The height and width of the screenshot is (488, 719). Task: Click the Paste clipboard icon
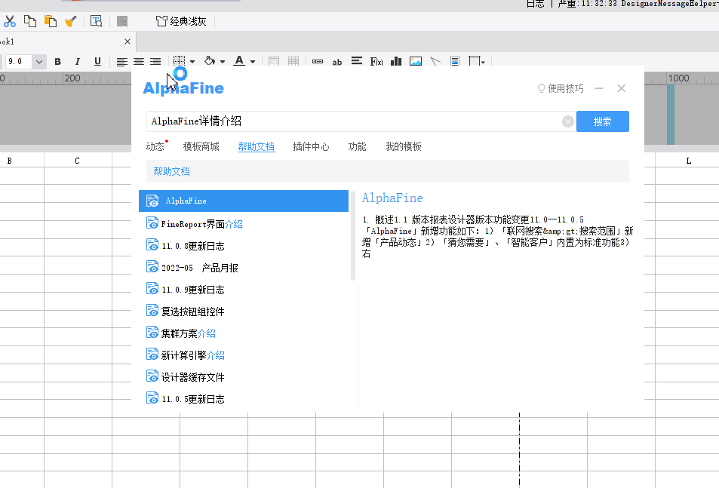click(x=51, y=21)
